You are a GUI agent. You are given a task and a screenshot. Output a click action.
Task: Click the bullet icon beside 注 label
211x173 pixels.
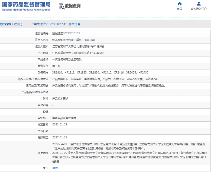pyautogui.click(x=44, y=168)
